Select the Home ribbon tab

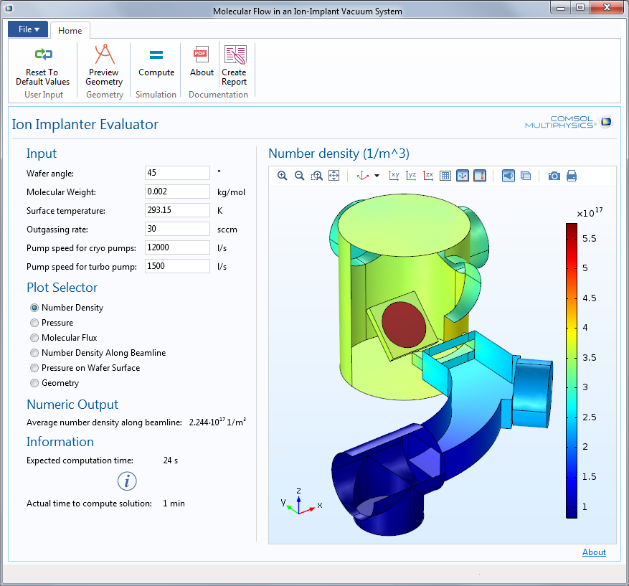click(x=70, y=30)
